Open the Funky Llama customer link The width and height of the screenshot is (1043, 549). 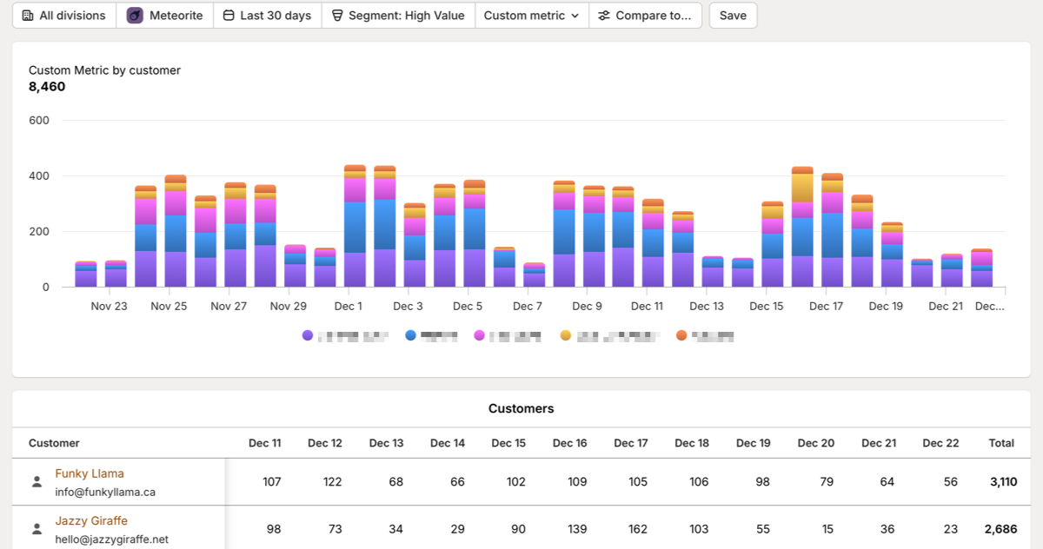click(90, 473)
